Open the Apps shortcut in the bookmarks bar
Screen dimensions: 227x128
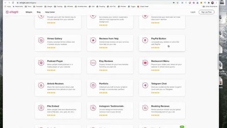tap(8, 6)
